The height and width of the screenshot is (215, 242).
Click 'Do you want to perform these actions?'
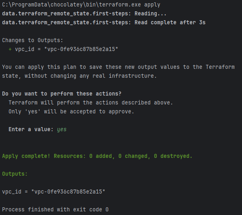click(x=62, y=94)
